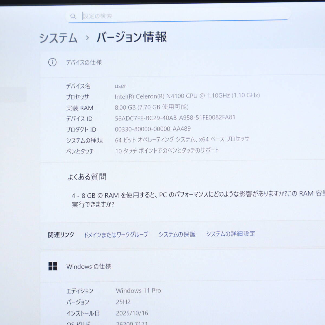The height and width of the screenshot is (325, 325).
Task: Select product ID 00330-80000-00000-AA489
Action: pos(153,129)
